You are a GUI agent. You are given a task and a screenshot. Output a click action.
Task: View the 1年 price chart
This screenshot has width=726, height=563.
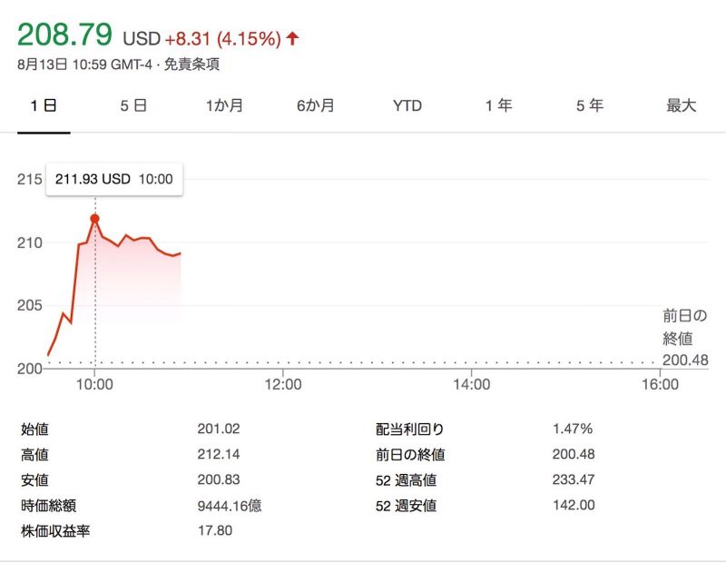point(499,106)
